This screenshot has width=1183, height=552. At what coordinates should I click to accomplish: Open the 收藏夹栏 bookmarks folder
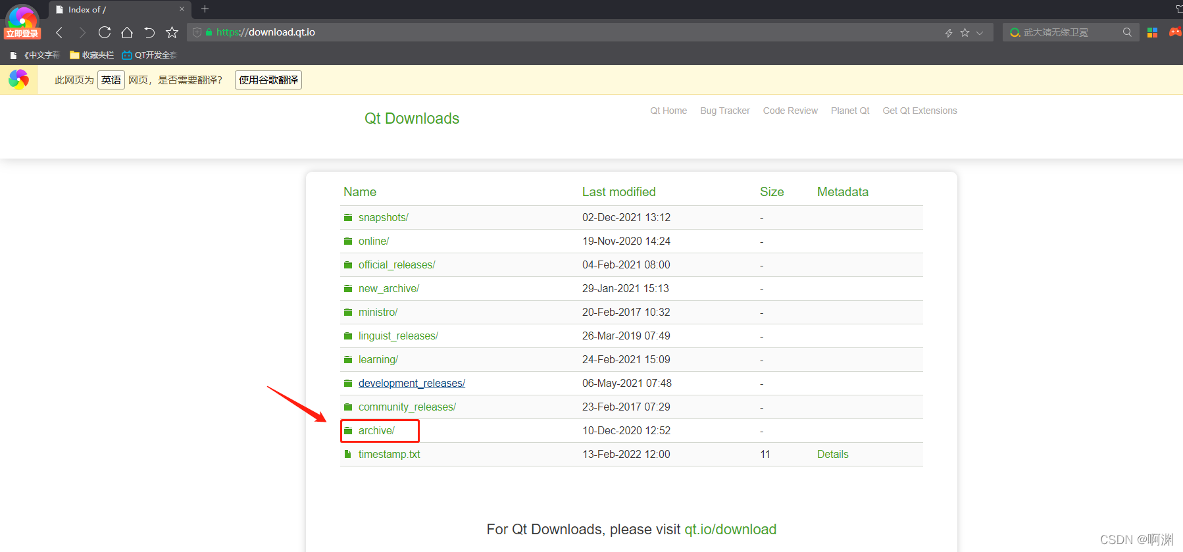point(92,55)
